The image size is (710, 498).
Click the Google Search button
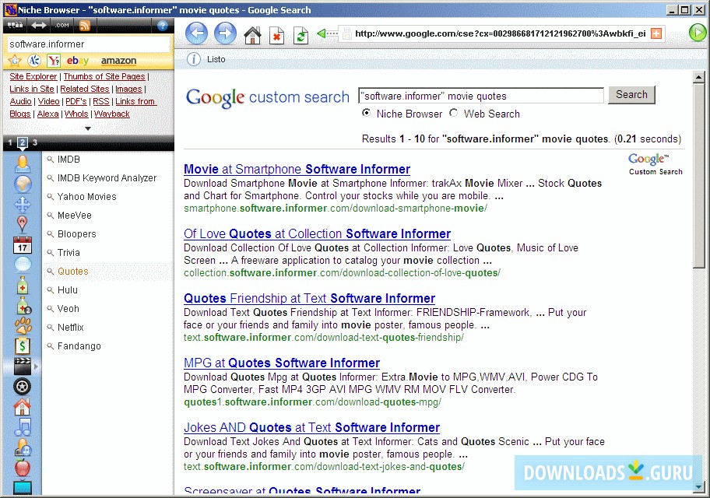tap(631, 95)
